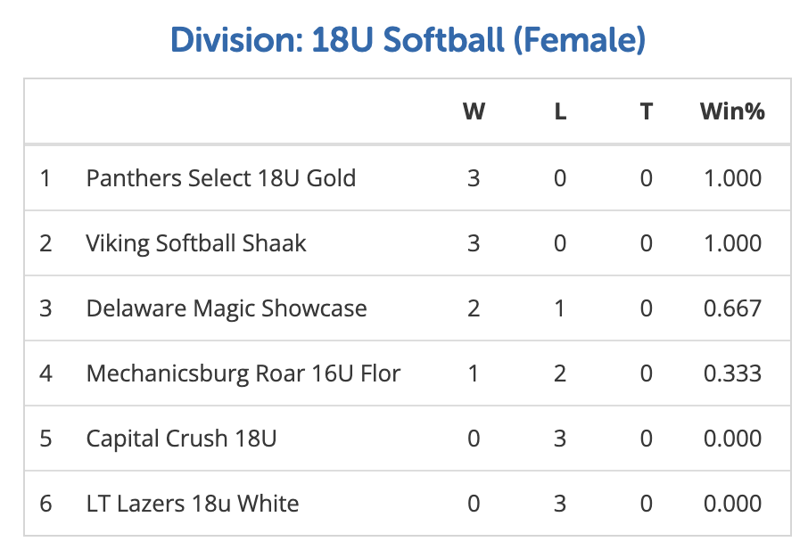Select Capital Crush 18U team row
Screen dimensions: 808x558
[181, 439]
